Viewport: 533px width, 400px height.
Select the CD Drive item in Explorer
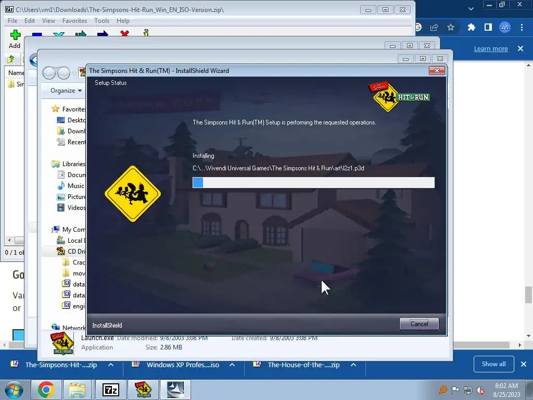point(76,252)
